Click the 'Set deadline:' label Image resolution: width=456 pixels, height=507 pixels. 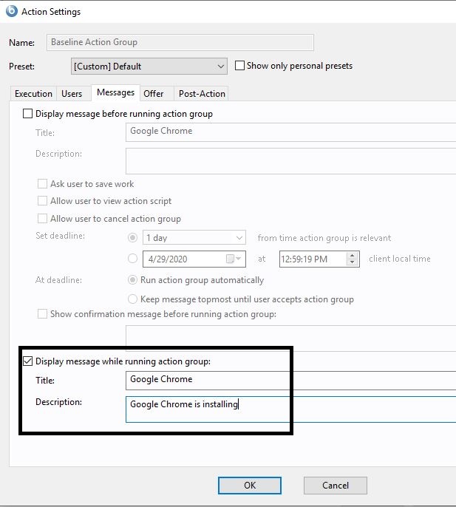click(x=60, y=236)
